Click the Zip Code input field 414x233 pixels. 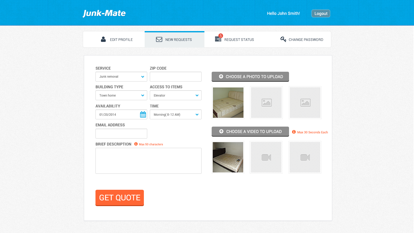(x=175, y=77)
